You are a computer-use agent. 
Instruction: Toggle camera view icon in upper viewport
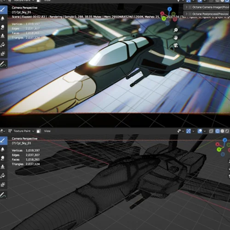[176, 46]
